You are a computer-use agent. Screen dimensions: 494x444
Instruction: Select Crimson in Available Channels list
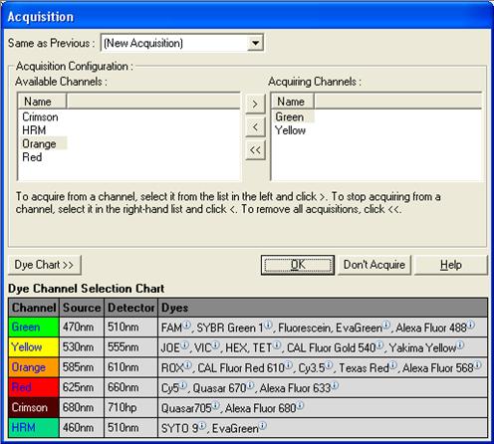(40, 116)
